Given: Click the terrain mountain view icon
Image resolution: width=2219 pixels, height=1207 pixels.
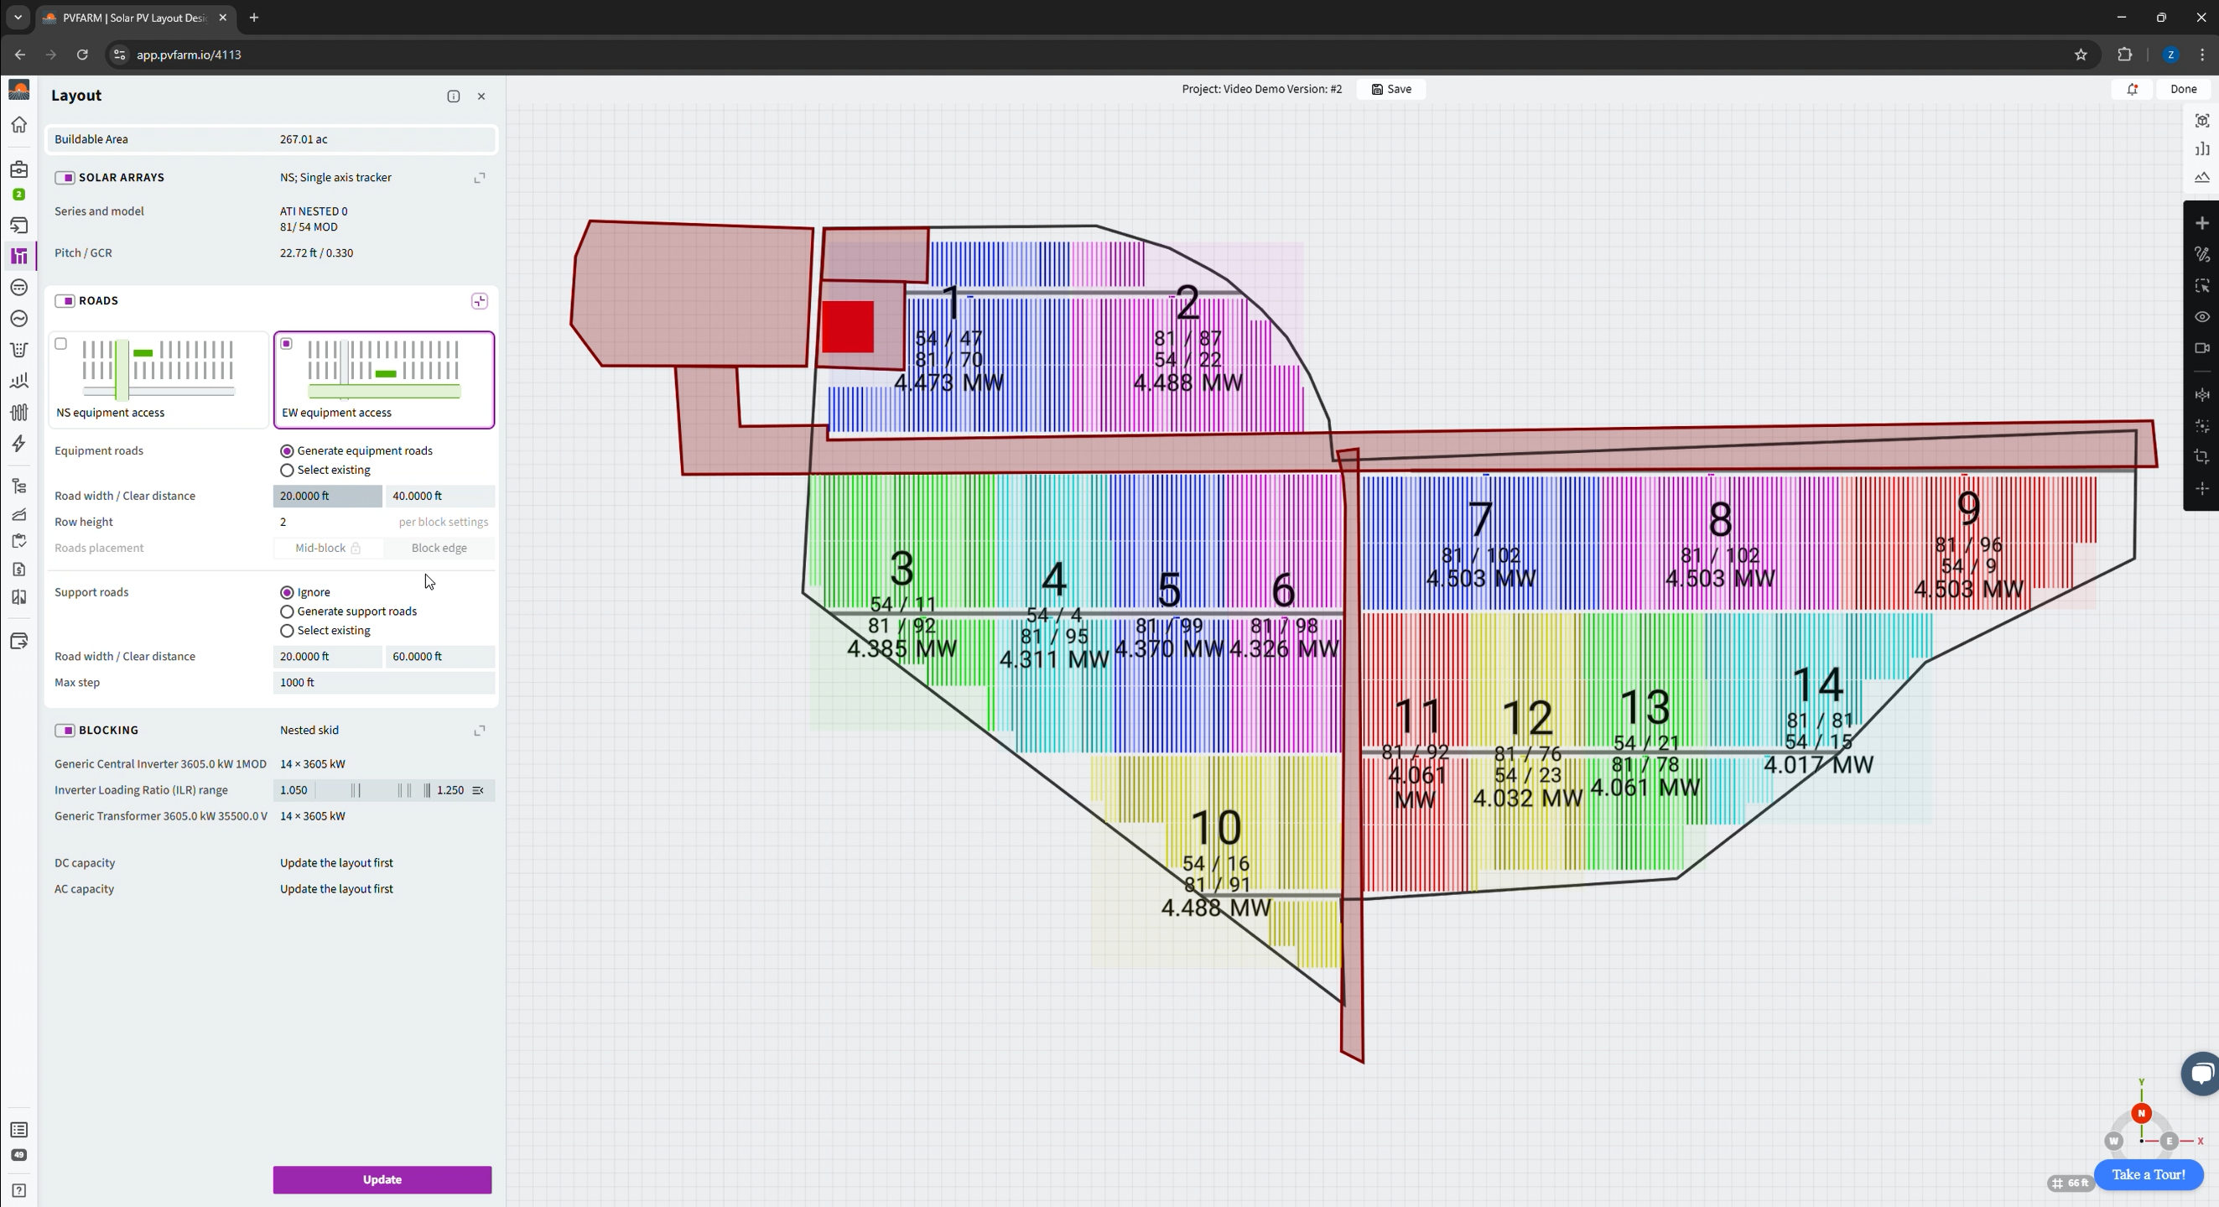Looking at the screenshot, I should [x=2201, y=178].
